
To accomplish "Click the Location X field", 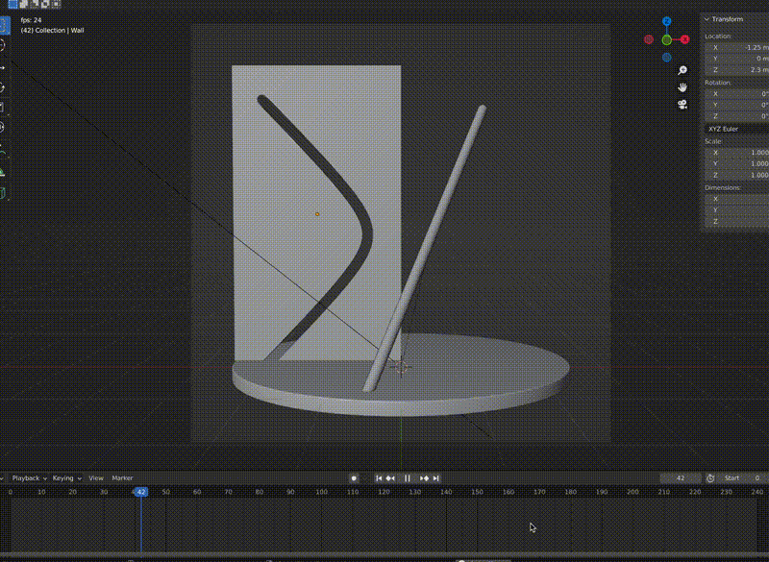I will pyautogui.click(x=736, y=47).
